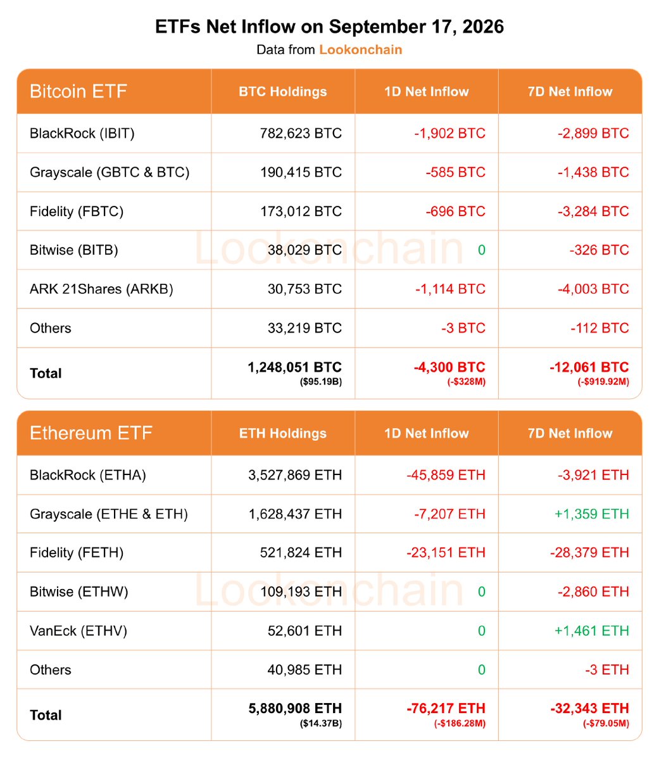Screen dimensions: 659x760
Task: Click Bitcoin table 1D Net Inflow header
Action: point(427,91)
